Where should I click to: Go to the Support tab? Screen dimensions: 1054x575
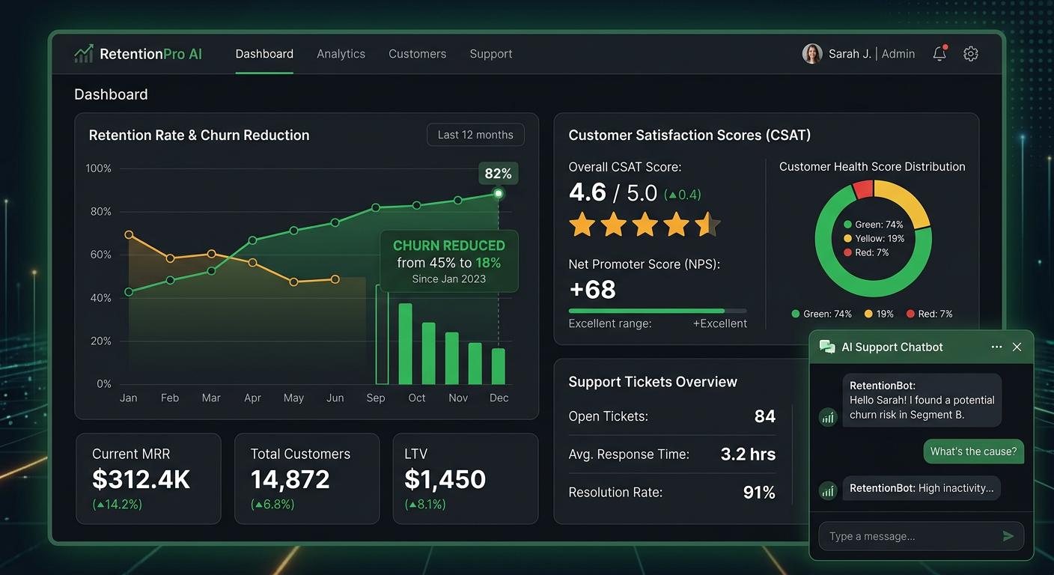pos(491,54)
